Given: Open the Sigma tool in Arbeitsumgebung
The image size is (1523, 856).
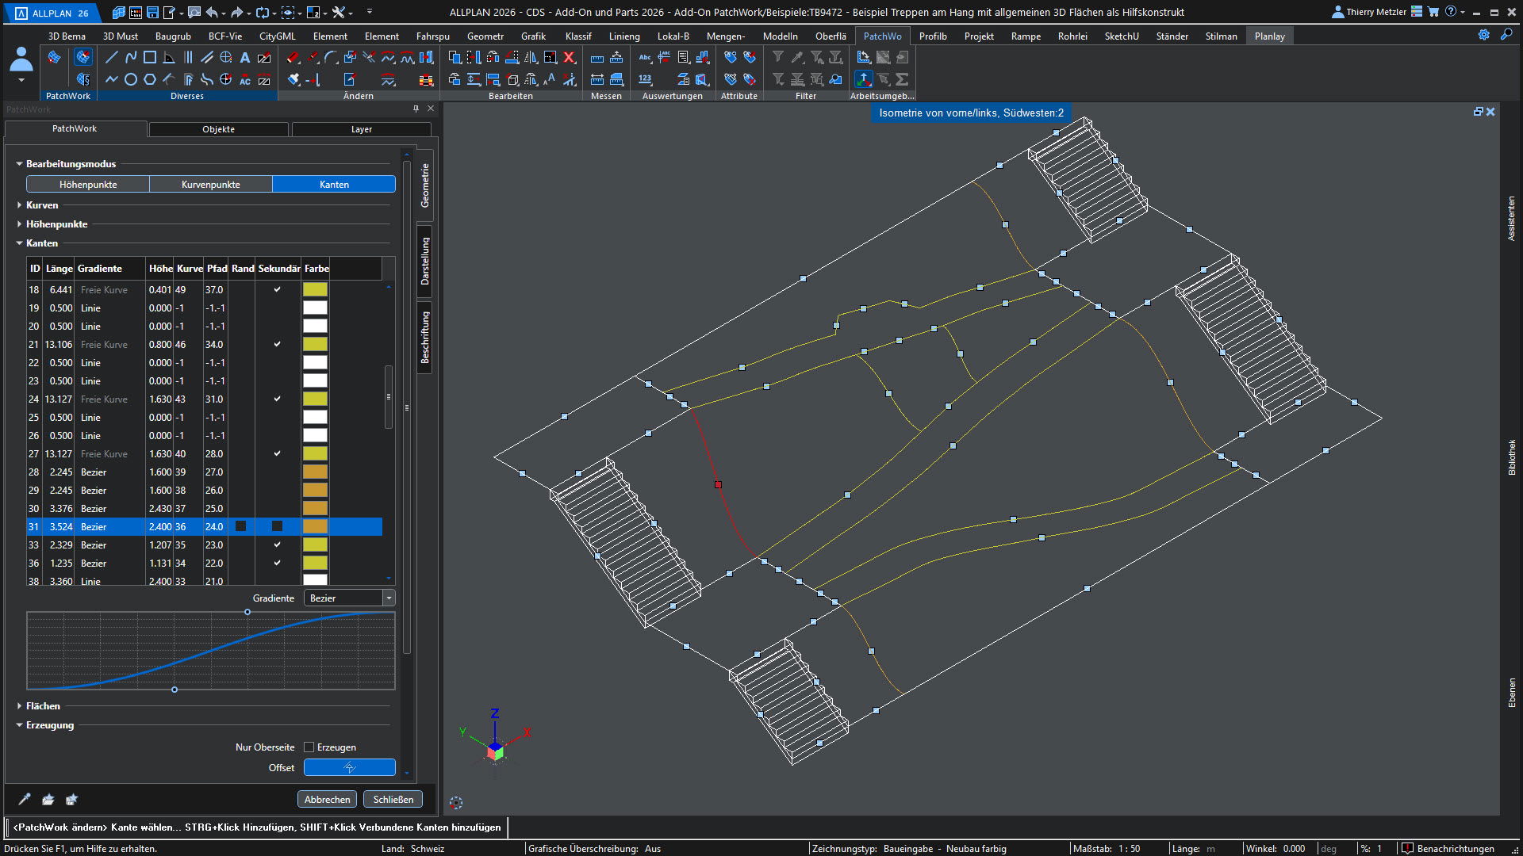Looking at the screenshot, I should 902,79.
